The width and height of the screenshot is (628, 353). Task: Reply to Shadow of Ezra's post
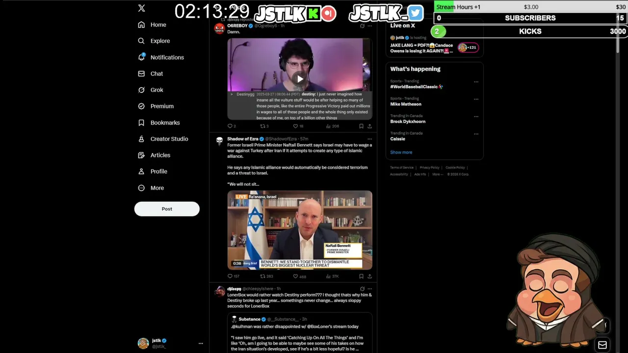[x=233, y=276]
